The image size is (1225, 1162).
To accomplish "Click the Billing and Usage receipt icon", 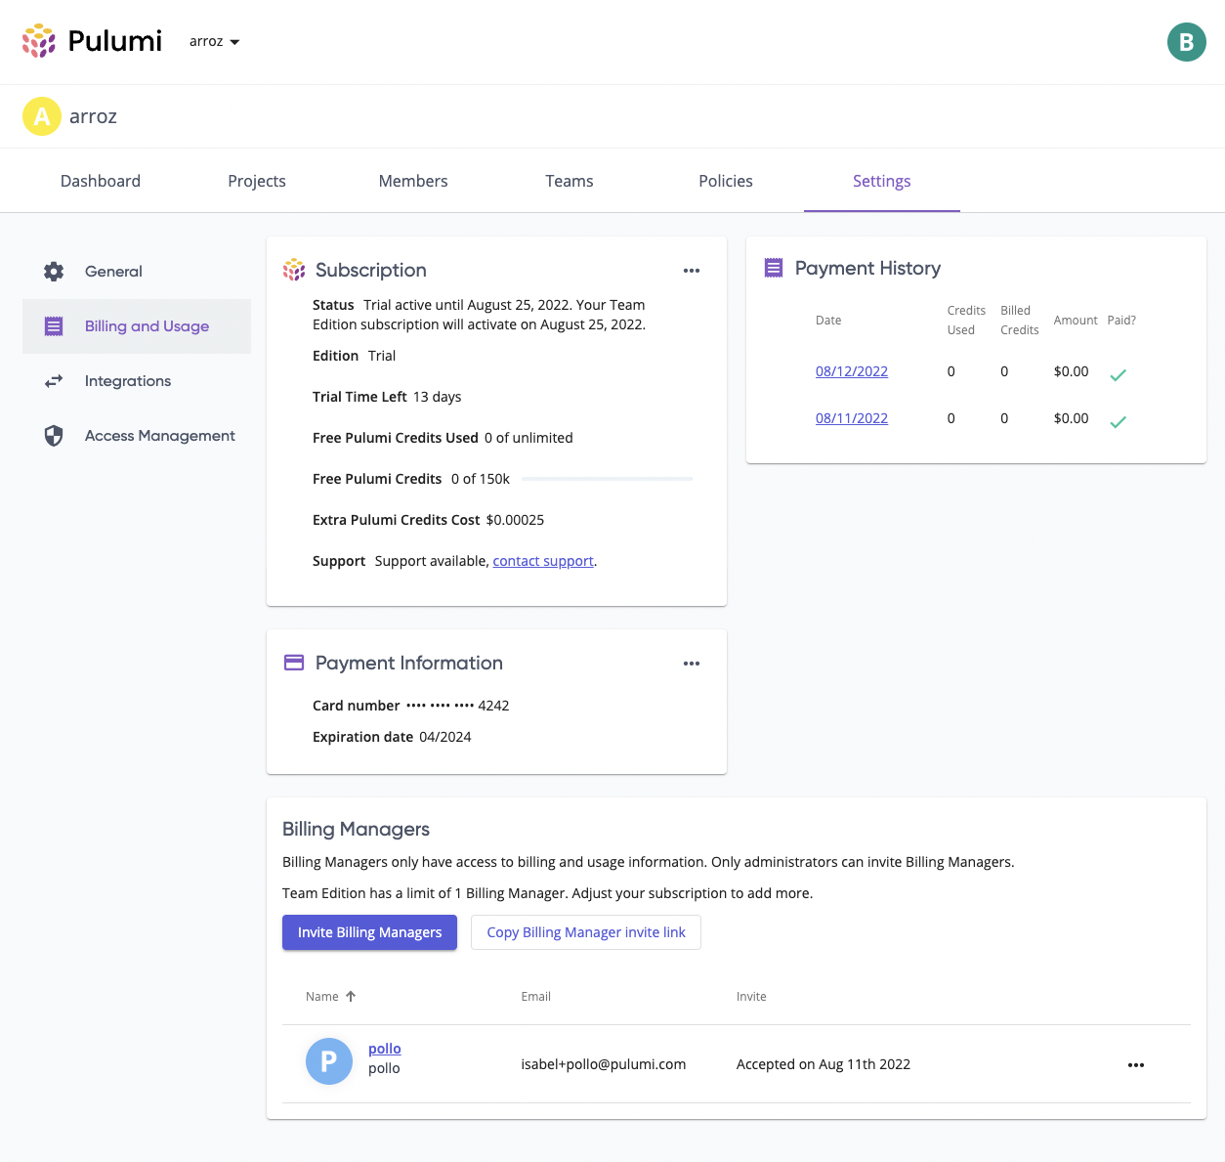I will click(54, 326).
